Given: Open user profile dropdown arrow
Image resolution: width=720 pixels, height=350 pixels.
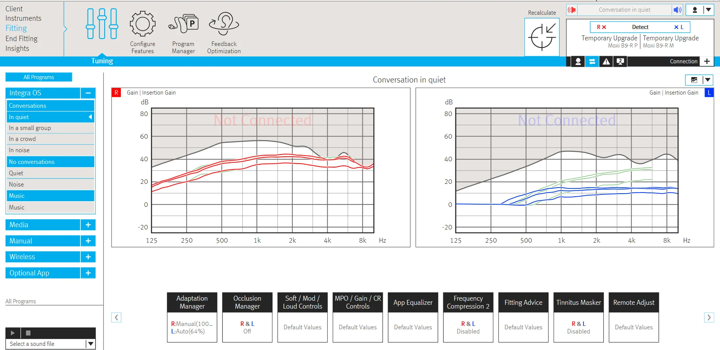Looking at the screenshot, I should [709, 10].
